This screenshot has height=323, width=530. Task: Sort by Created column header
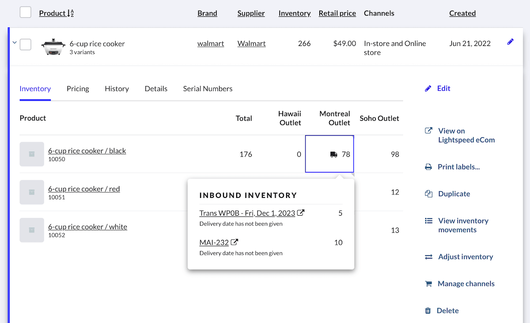click(462, 13)
